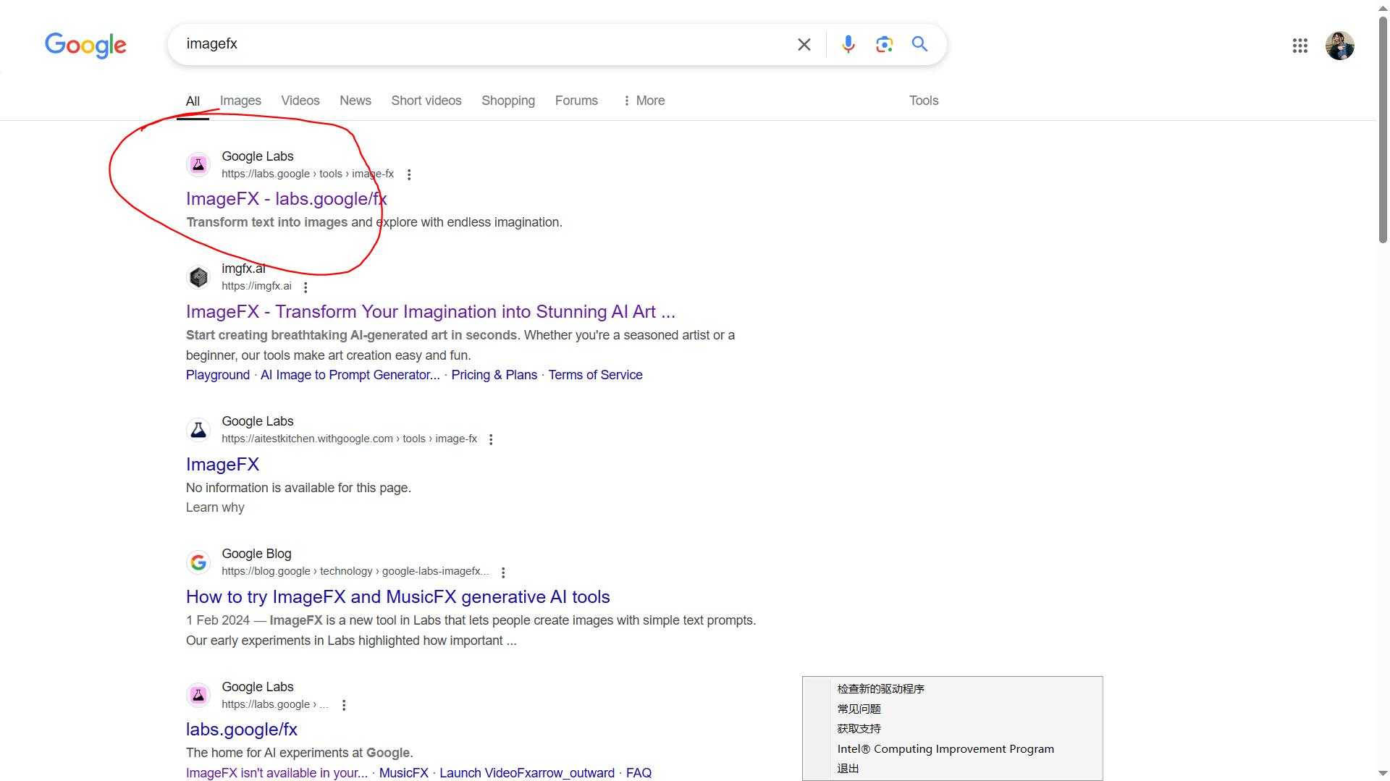This screenshot has height=781, width=1390.
Task: Switch to the News tab
Action: 355,101
